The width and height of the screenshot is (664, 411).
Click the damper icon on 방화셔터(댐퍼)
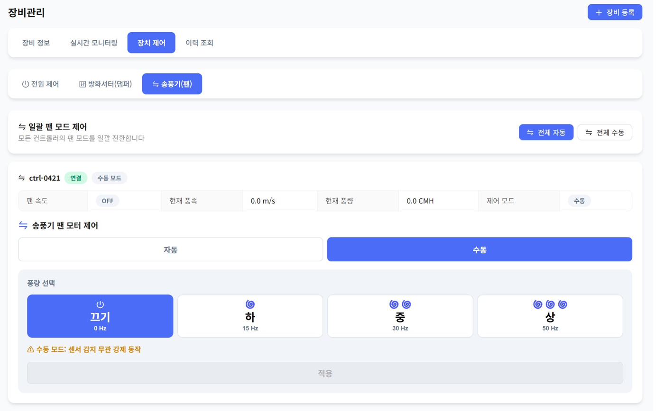(x=83, y=84)
